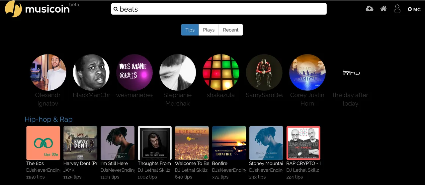Open the Hip-hop & Rap genre link
Viewport: 425px width, 185px height.
[x=48, y=119]
